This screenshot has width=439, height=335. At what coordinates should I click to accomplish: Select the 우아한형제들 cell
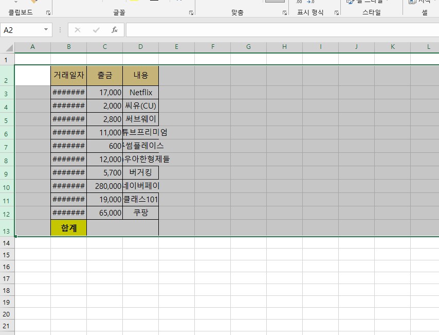point(140,159)
